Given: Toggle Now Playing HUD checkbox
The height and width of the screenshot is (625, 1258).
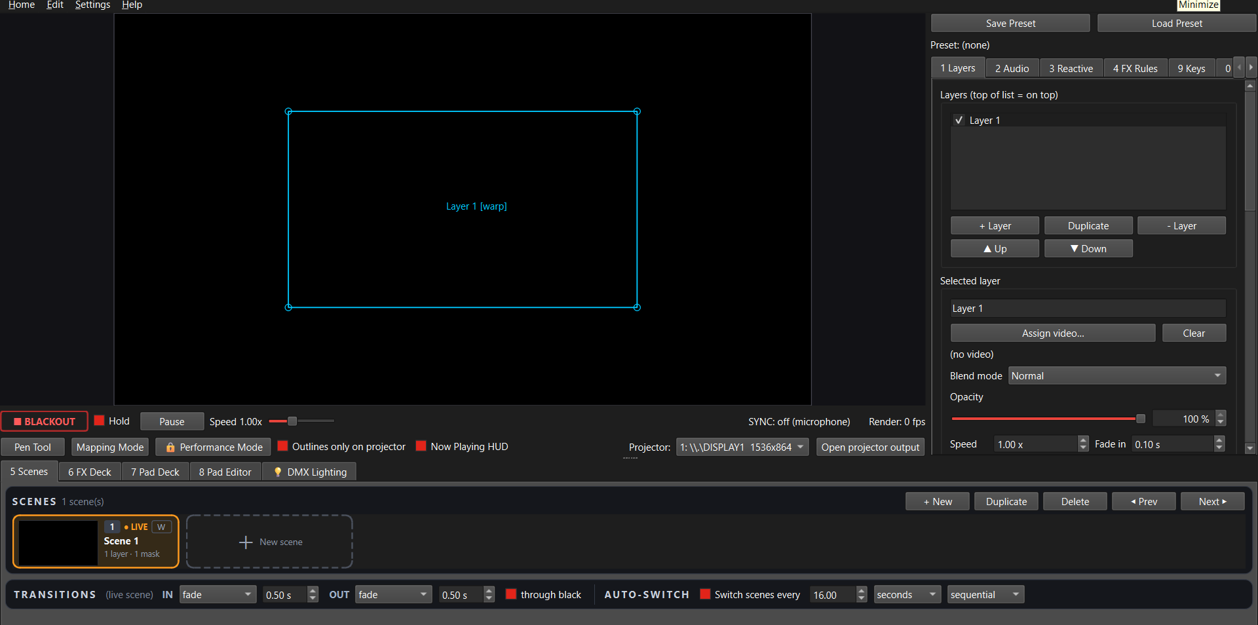Looking at the screenshot, I should 421,446.
